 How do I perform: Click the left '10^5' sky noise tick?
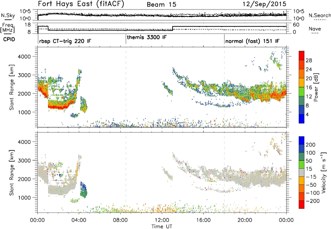click(x=25, y=11)
